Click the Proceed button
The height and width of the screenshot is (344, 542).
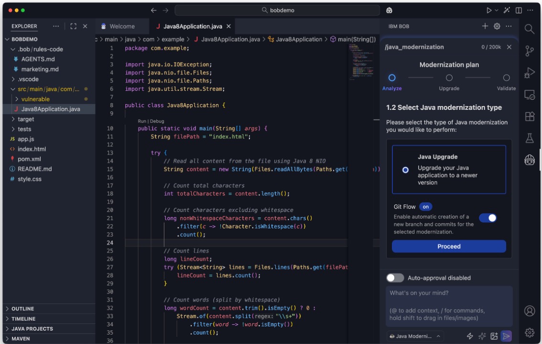point(449,246)
